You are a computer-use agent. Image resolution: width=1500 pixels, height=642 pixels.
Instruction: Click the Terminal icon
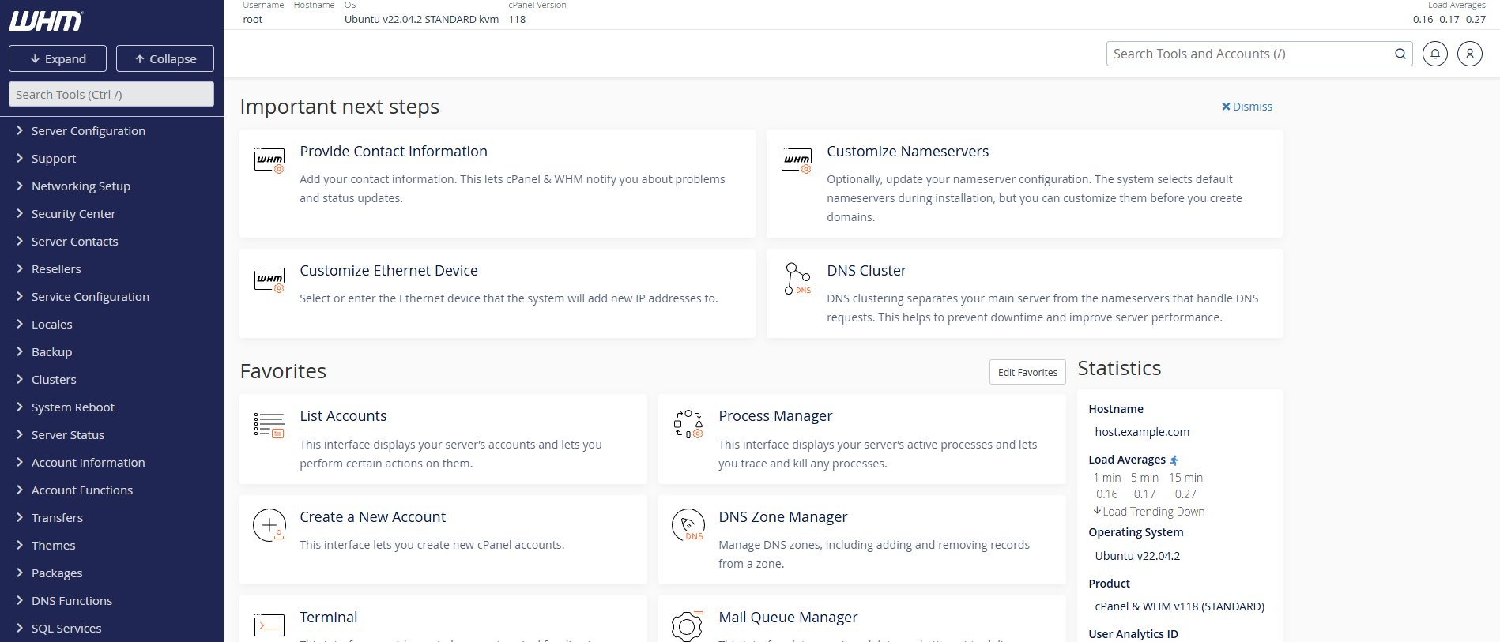point(269,625)
